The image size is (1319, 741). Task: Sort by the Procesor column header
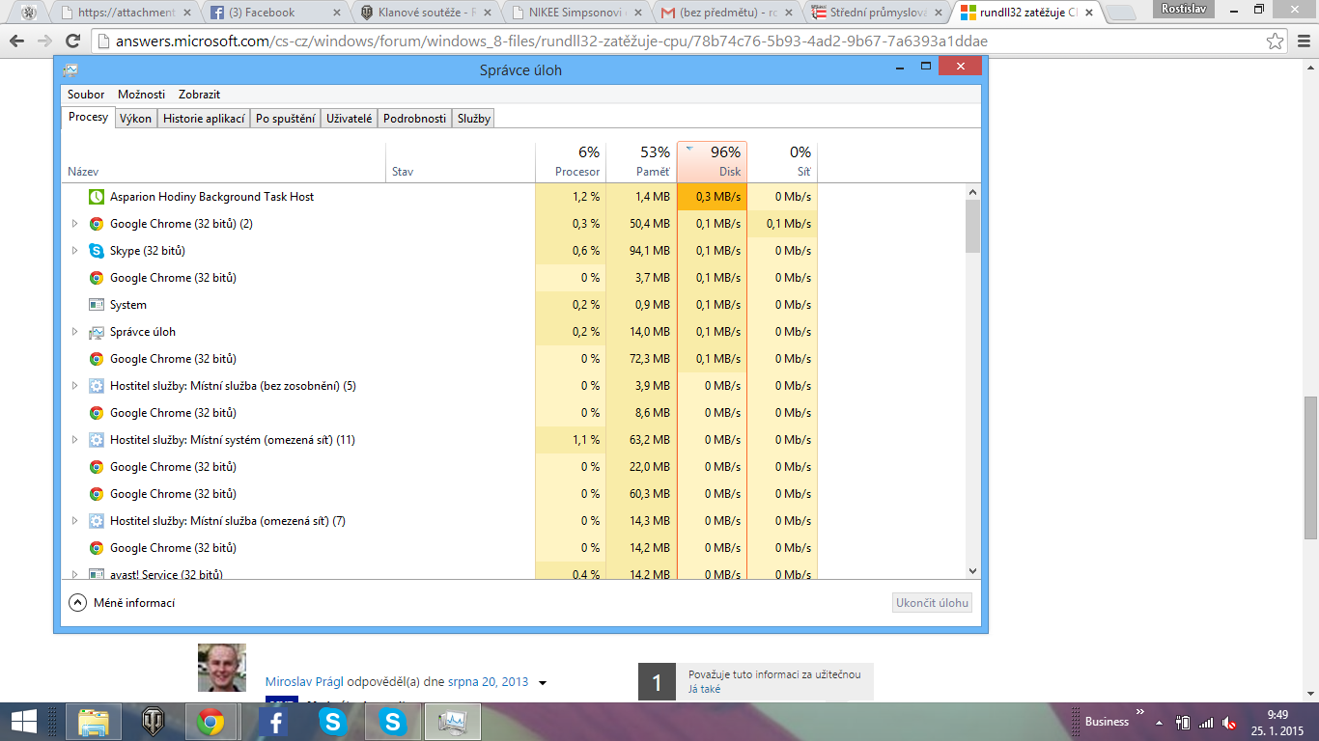pyautogui.click(x=571, y=161)
